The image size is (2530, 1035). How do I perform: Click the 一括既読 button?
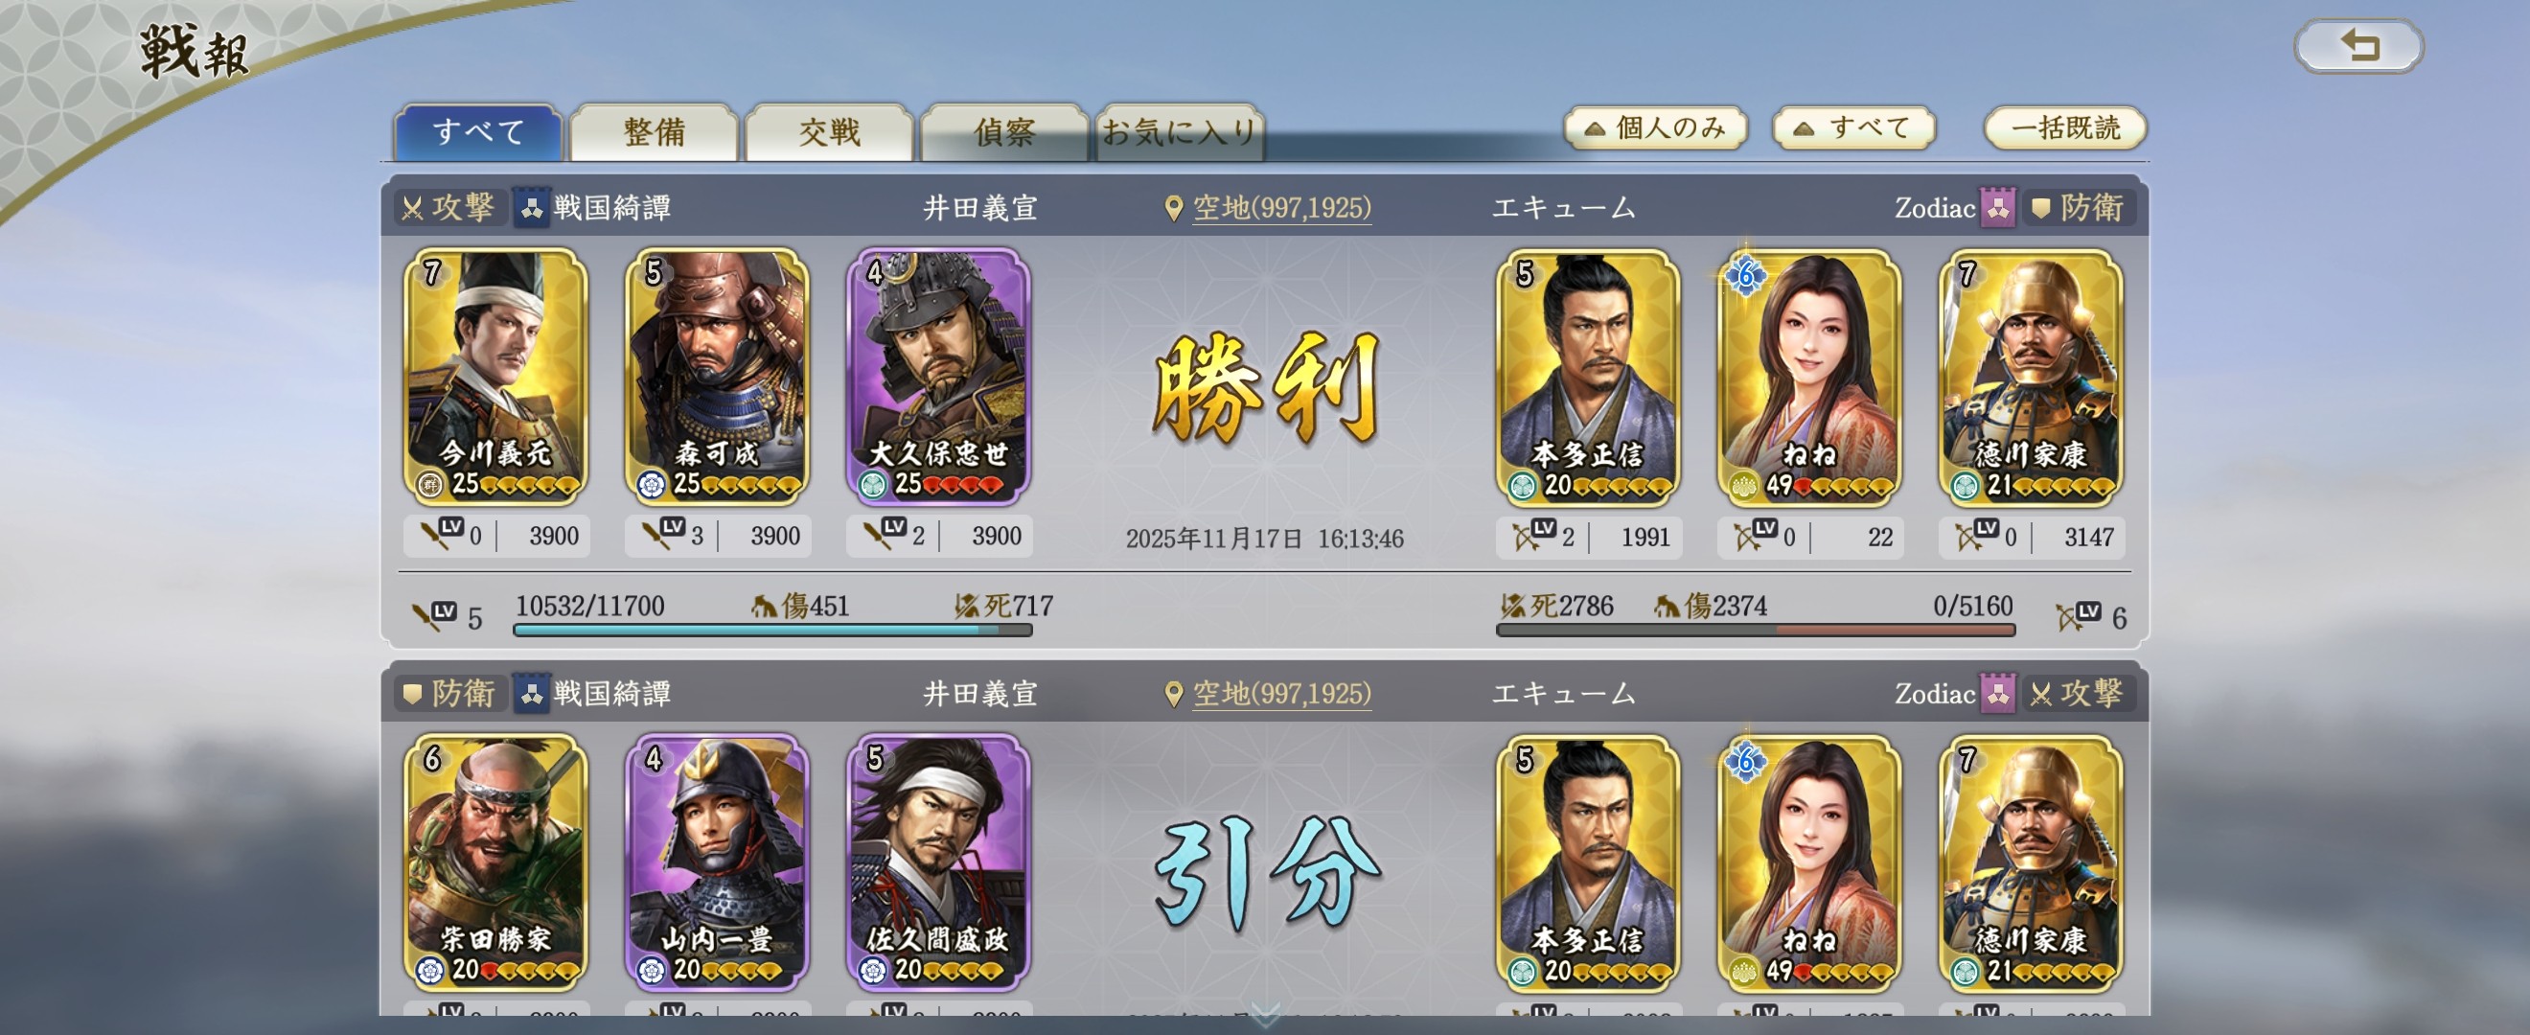pos(2064,128)
